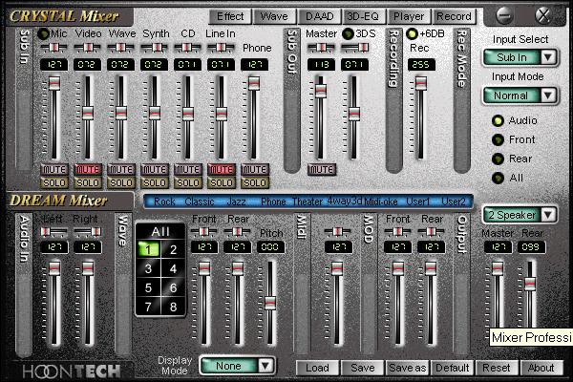Select wave channel 6

[x=173, y=288]
